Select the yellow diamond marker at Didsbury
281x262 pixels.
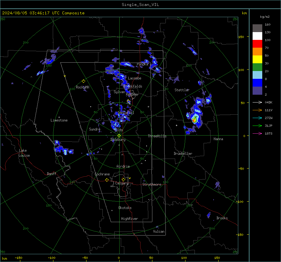pos(119,136)
